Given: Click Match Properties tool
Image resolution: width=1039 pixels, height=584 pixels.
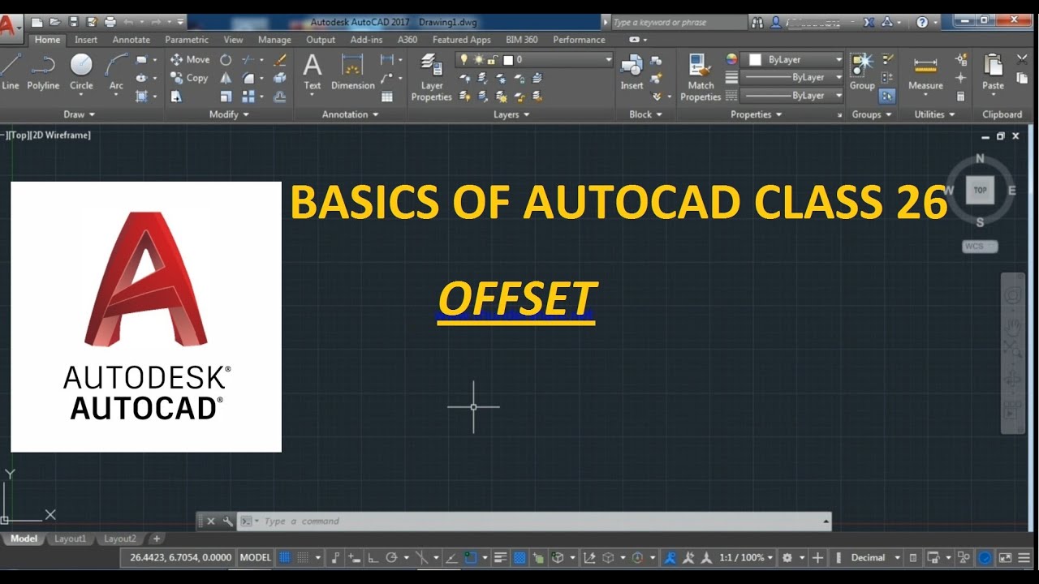Looking at the screenshot, I should point(701,78).
